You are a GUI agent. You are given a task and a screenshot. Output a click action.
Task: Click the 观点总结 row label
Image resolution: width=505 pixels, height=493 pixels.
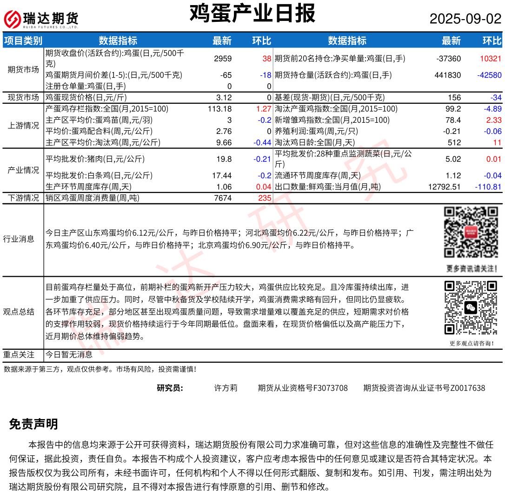19,312
